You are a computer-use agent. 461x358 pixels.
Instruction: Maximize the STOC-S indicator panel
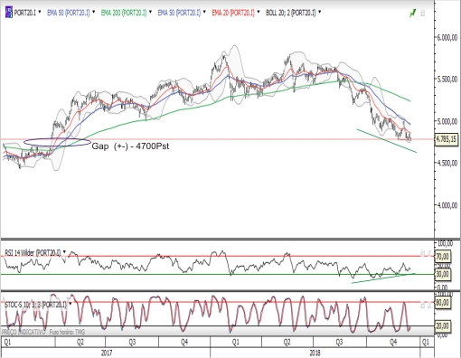coord(423,305)
